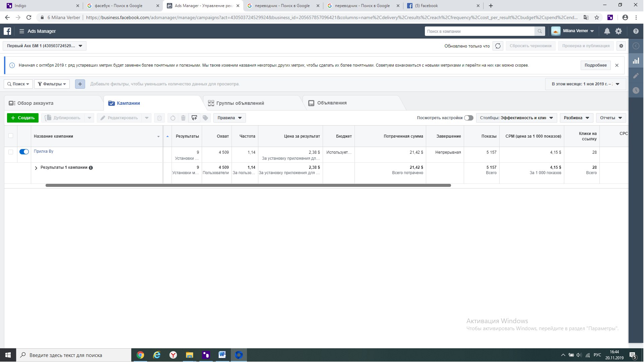Open the Правила dropdown
The width and height of the screenshot is (644, 363).
click(x=230, y=118)
